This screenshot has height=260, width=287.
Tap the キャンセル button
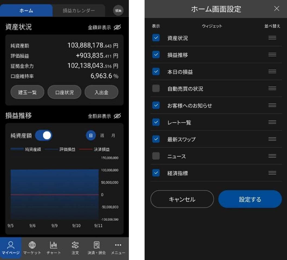pos(182,199)
